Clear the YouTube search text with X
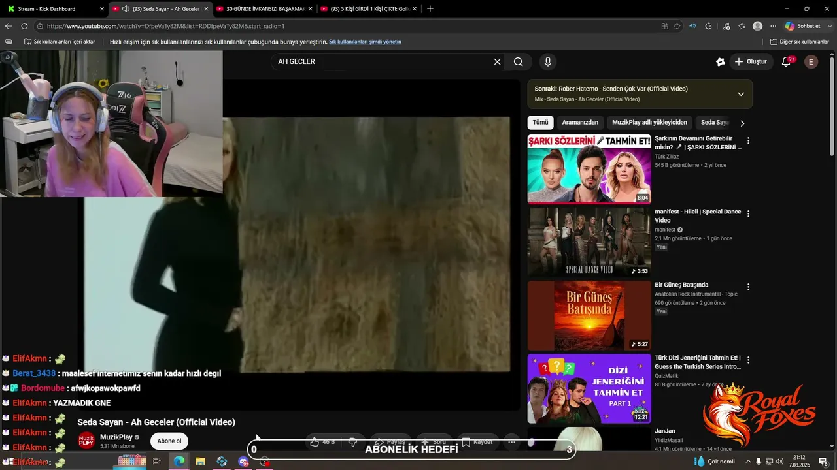The height and width of the screenshot is (470, 837). tap(497, 61)
